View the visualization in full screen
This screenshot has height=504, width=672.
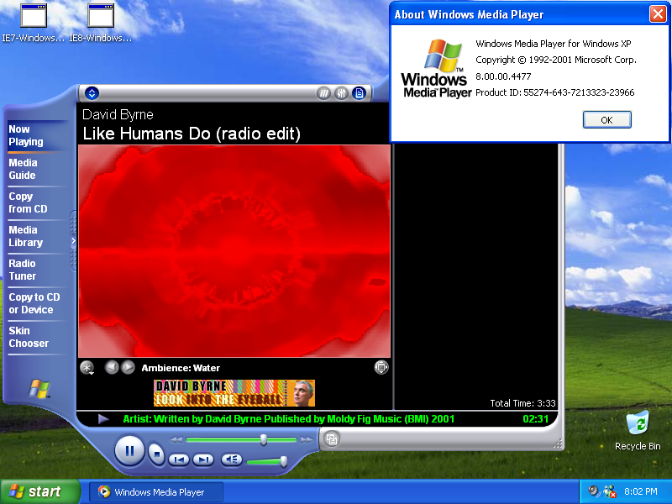(x=381, y=367)
